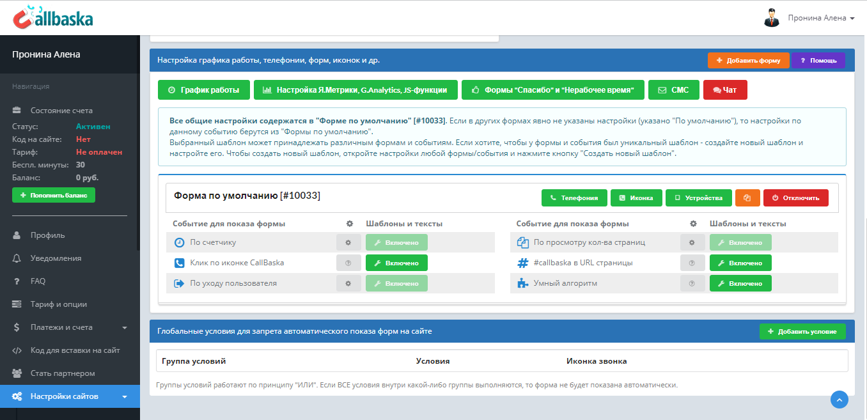
Task: Open Формы "Спасибо" и "Нерабочее время"
Action: tap(552, 90)
